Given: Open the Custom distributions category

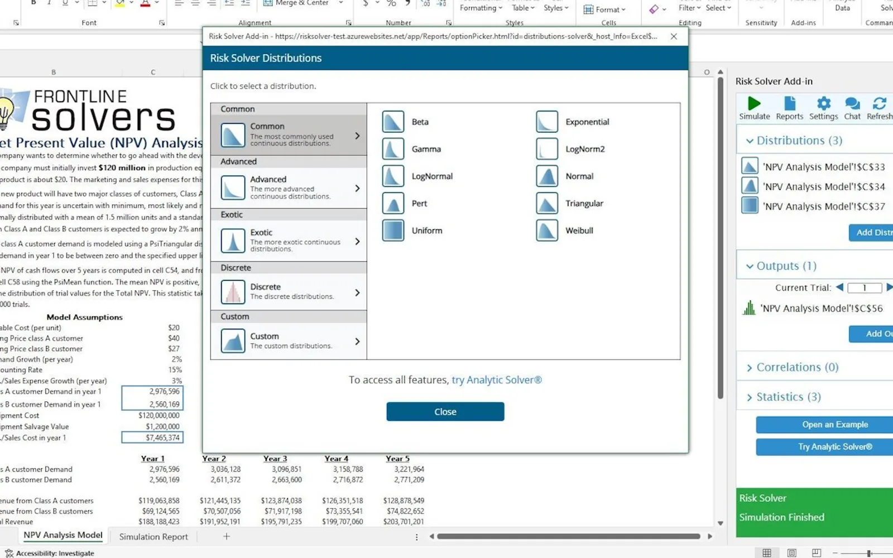Looking at the screenshot, I should 289,341.
